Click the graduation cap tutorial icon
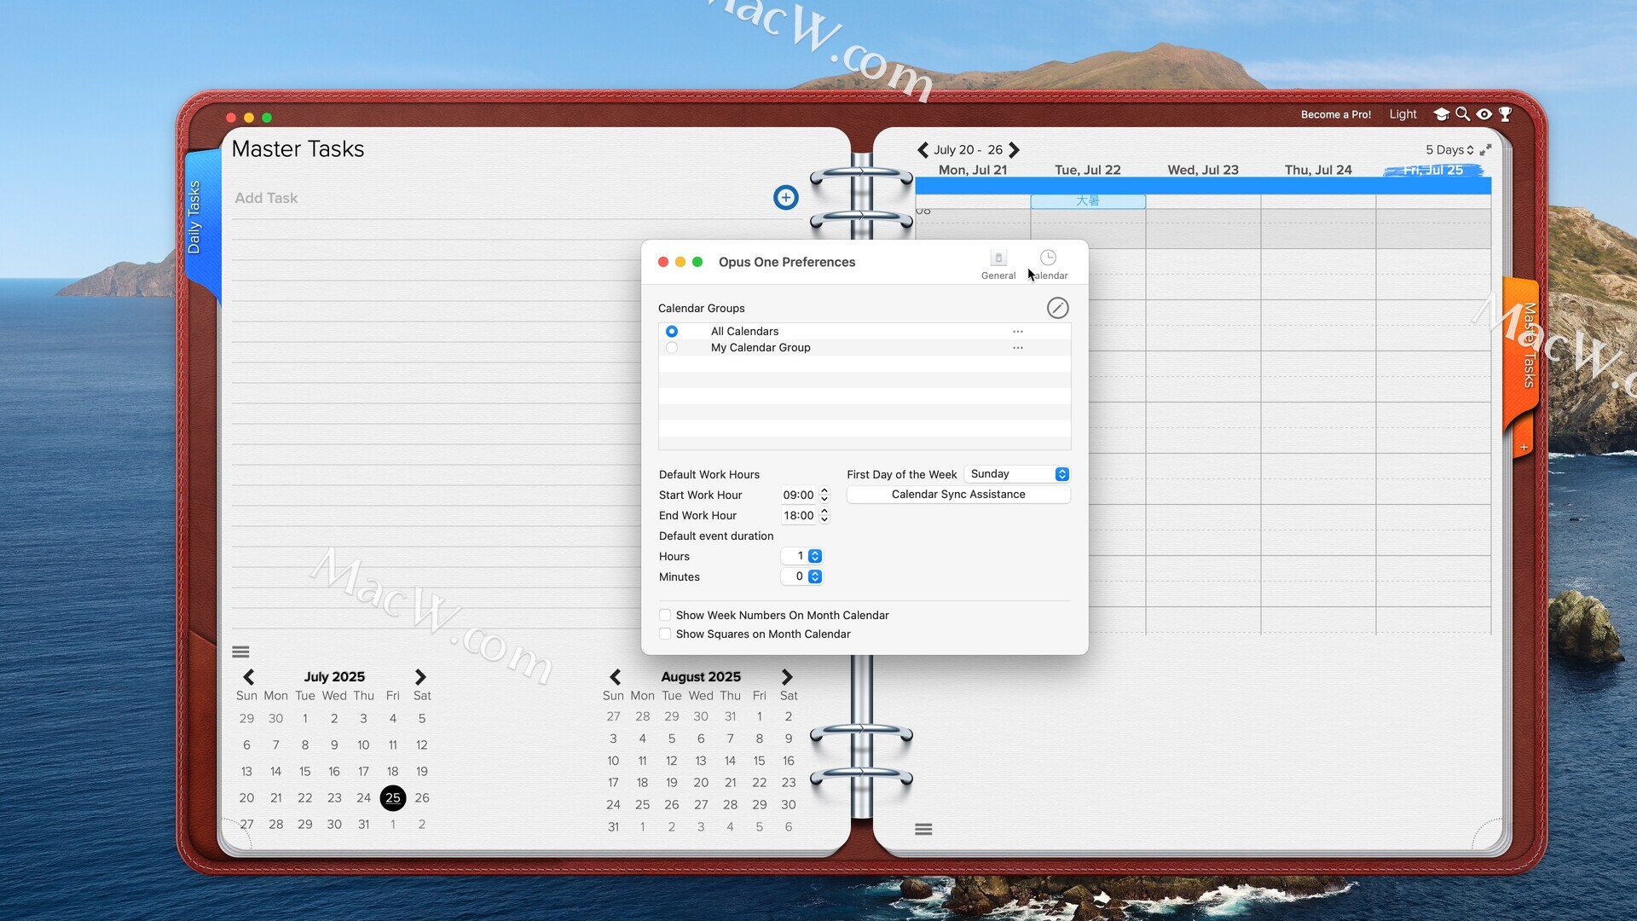1637x921 pixels. pos(1441,114)
